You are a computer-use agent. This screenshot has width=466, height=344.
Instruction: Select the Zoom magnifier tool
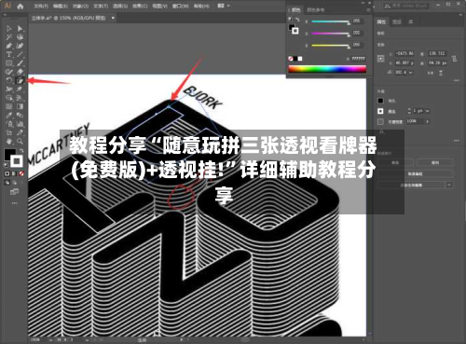click(x=20, y=142)
